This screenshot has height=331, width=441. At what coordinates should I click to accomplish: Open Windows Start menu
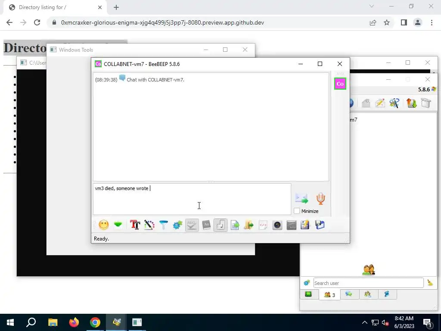[x=10, y=322]
